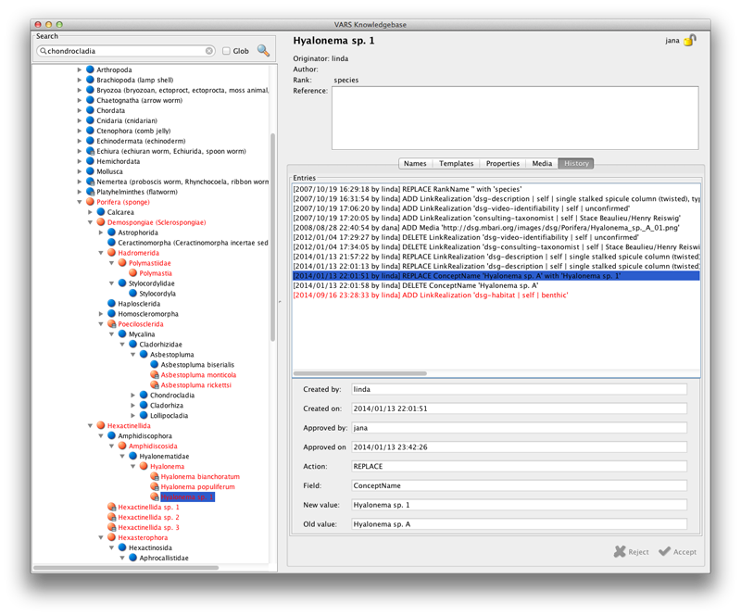741x616 pixels.
Task: Click the Hexactinellida sp. 1 node icon
Action: [x=111, y=507]
